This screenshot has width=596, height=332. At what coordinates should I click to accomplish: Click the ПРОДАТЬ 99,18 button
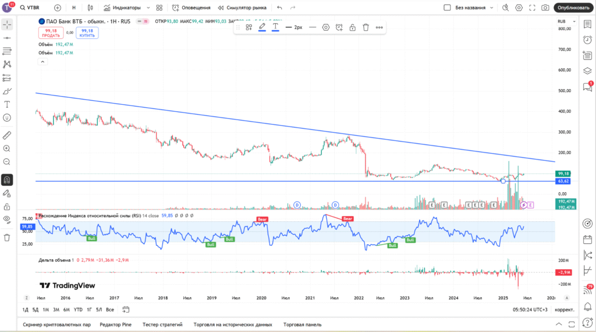tap(51, 33)
